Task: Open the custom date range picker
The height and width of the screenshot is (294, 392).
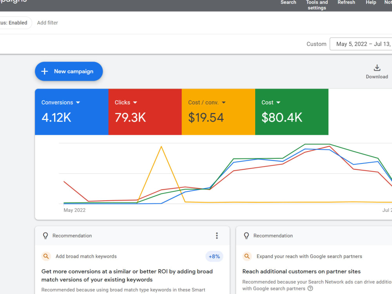Action: [x=361, y=44]
